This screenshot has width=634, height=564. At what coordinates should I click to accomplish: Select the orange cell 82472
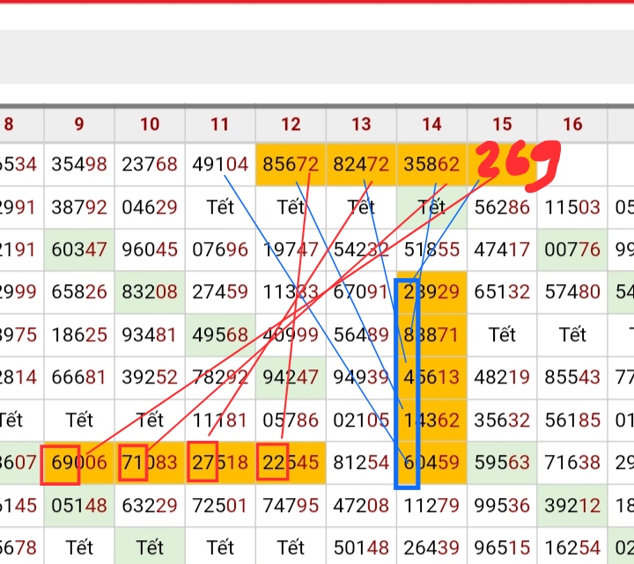point(361,164)
